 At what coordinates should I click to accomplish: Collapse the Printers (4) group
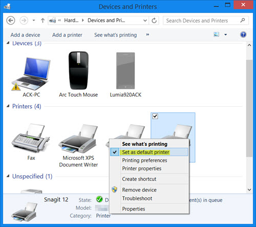pos(8,106)
